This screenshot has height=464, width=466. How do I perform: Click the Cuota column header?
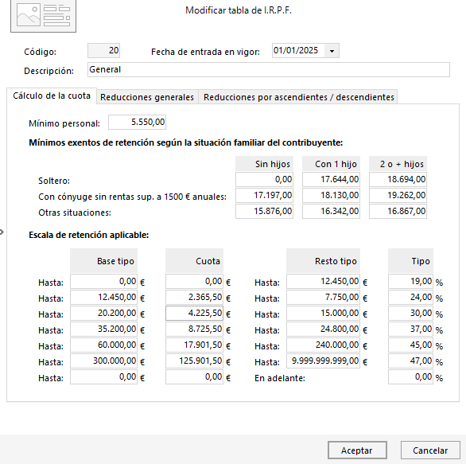[194, 261]
